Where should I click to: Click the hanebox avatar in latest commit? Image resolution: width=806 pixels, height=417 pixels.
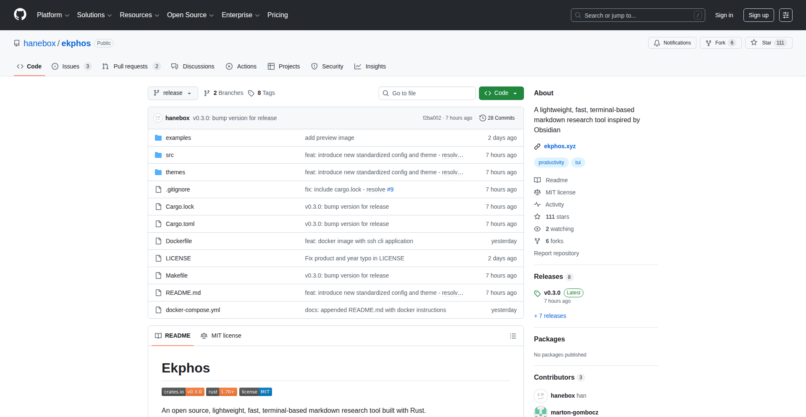(158, 118)
